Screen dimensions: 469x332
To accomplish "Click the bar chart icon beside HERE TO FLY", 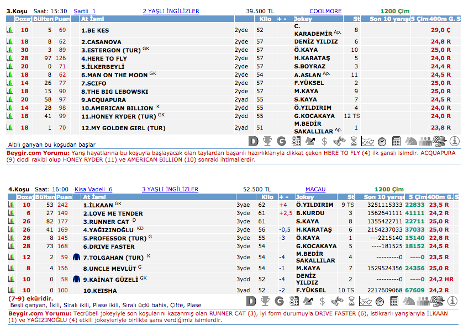I will pos(9,58).
